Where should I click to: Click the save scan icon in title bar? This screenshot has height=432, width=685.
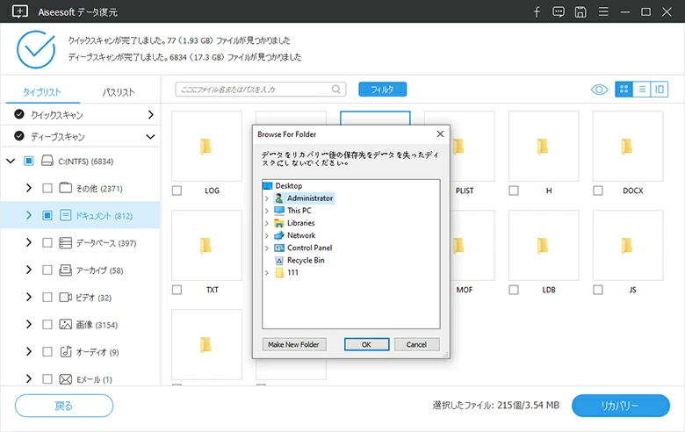pos(580,12)
